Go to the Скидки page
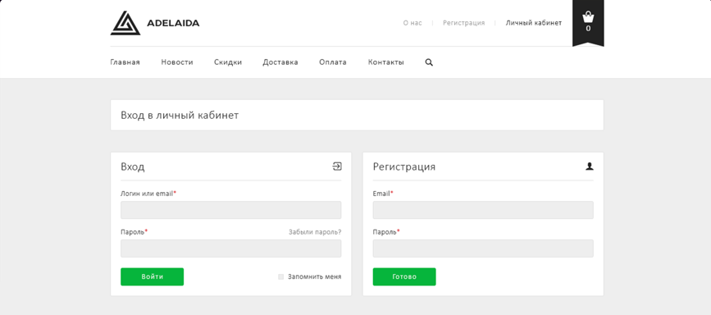The image size is (711, 315). (x=228, y=62)
